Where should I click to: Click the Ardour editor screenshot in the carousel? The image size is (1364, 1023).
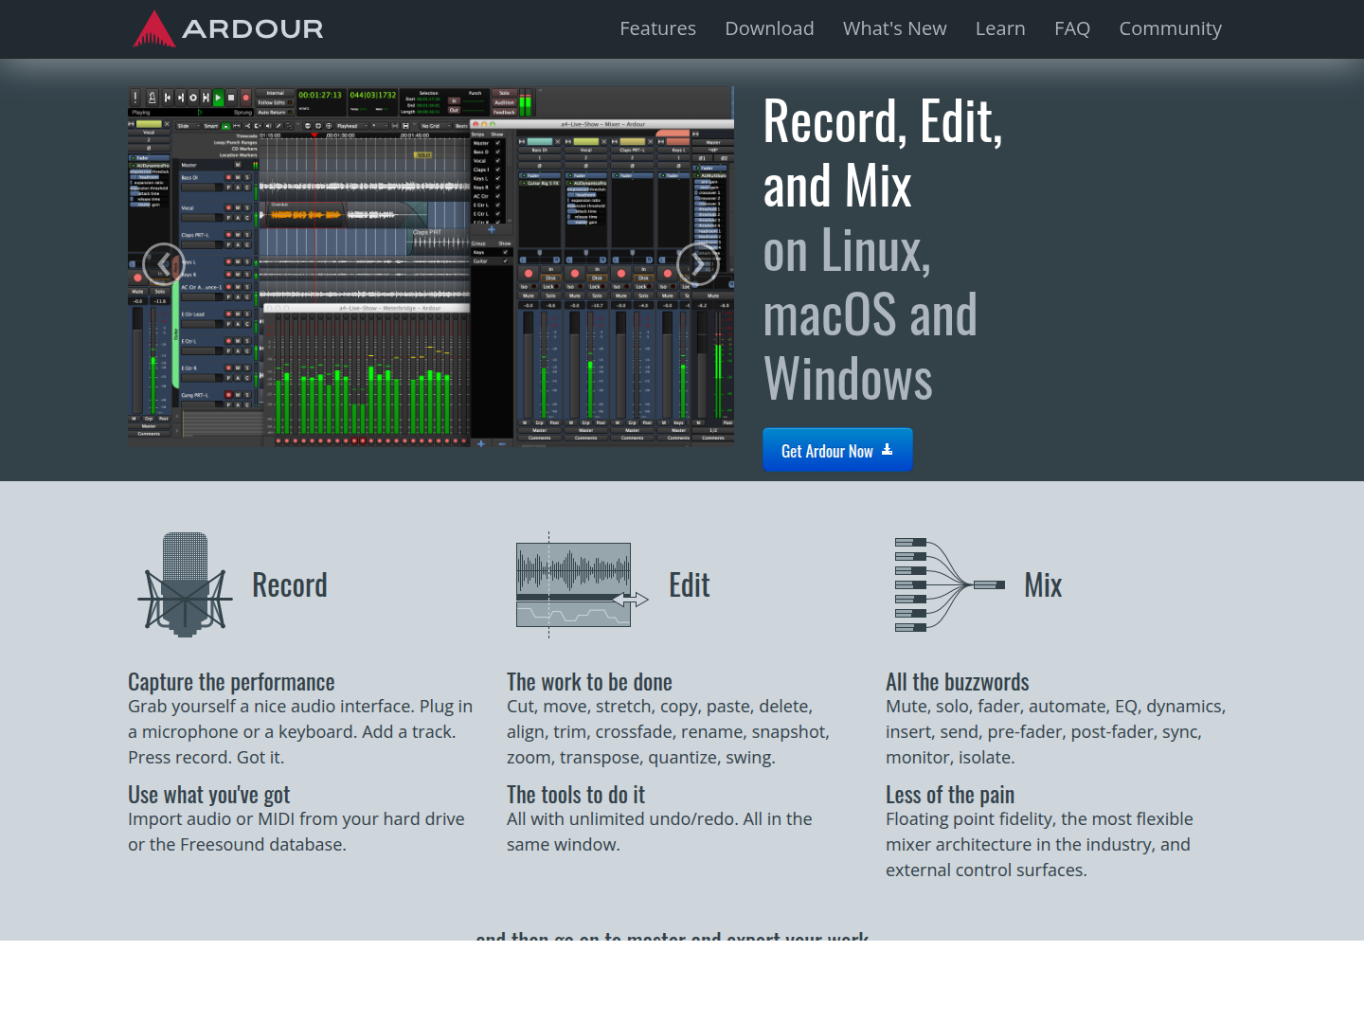coord(431,265)
